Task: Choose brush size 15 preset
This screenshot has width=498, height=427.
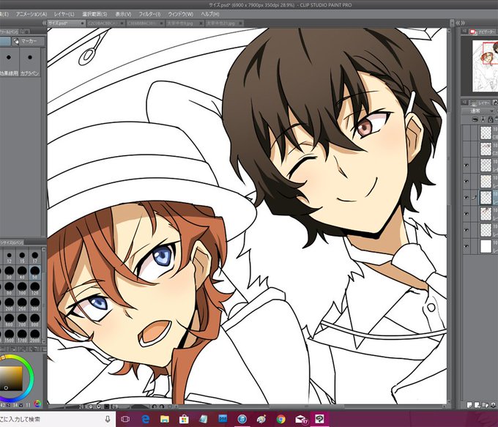Action: (x=22, y=257)
